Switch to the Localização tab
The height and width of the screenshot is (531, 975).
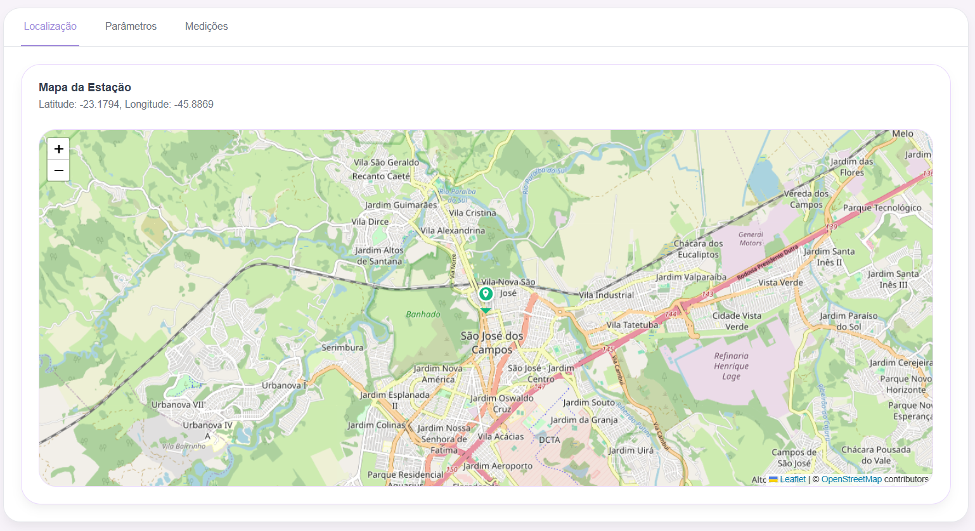coord(50,27)
